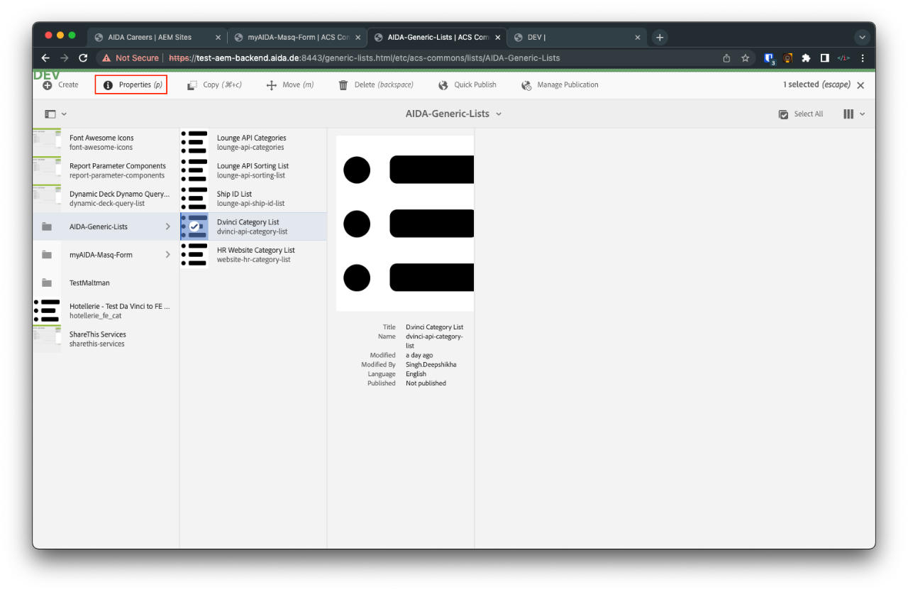The width and height of the screenshot is (908, 592).
Task: Open Properties of selected list
Action: point(131,85)
